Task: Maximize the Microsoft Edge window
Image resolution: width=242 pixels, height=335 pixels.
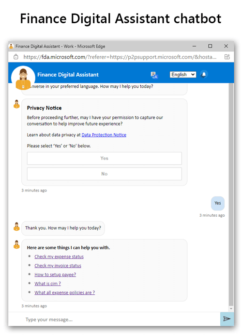Action: (210, 46)
